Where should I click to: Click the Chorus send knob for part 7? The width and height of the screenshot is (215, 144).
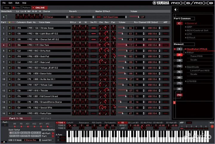(x=101, y=62)
